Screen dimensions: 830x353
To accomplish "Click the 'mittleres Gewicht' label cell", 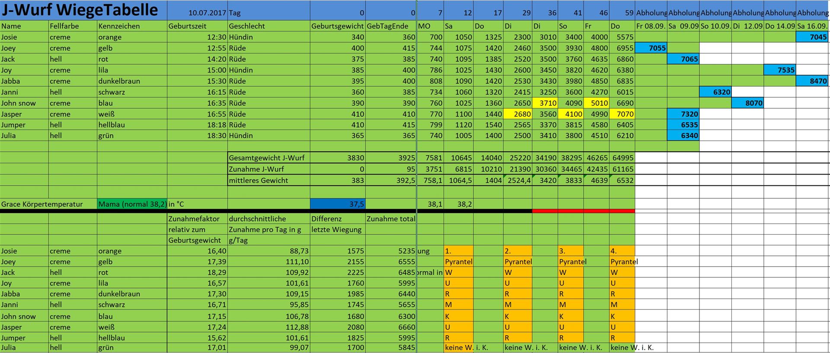I will pos(269,180).
